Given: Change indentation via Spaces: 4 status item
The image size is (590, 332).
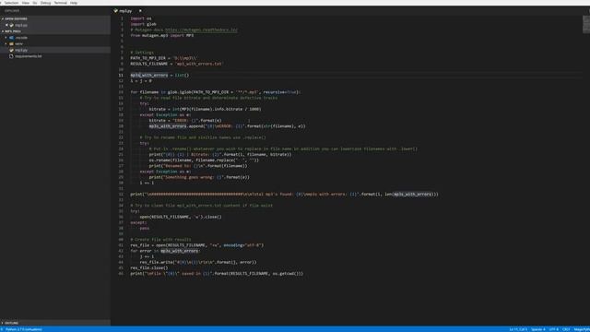Looking at the screenshot, I should click(x=538, y=329).
